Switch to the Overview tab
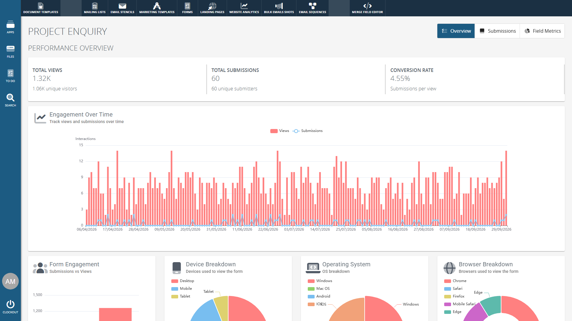The width and height of the screenshot is (572, 321). coord(456,31)
